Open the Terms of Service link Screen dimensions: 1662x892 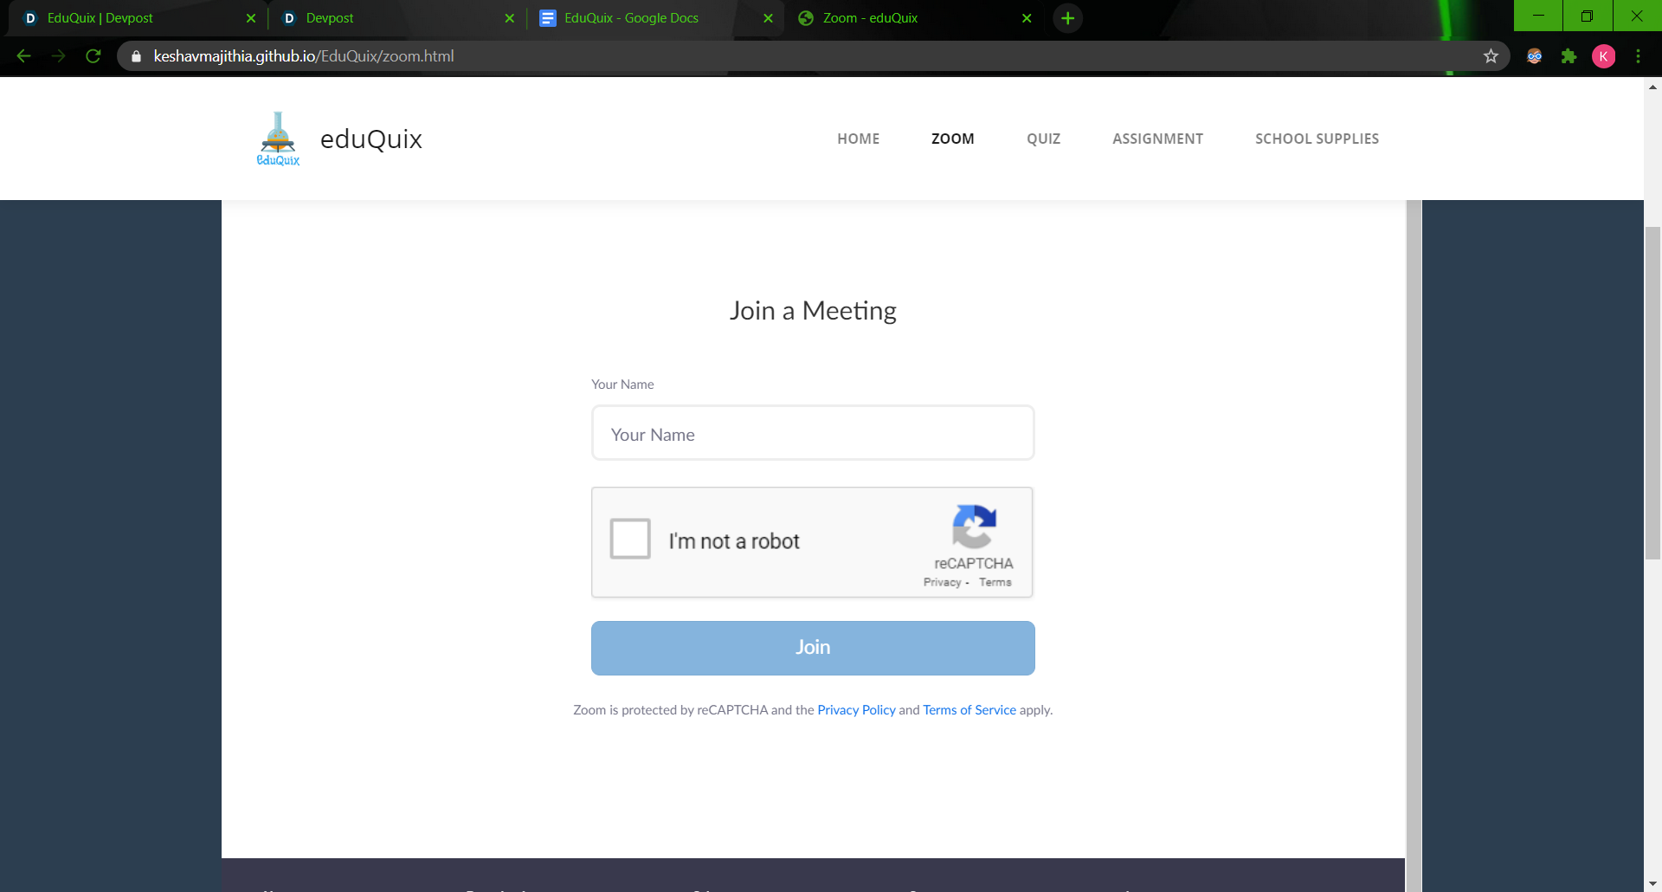coord(969,710)
